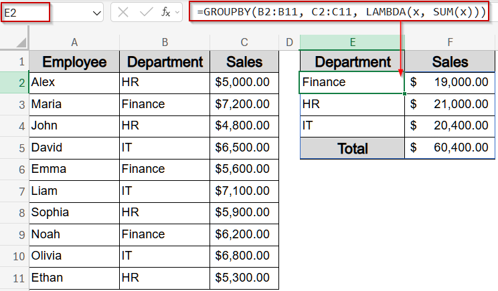Click inside the GROUPBY formula bar text
498x291 pixels.
pos(341,12)
